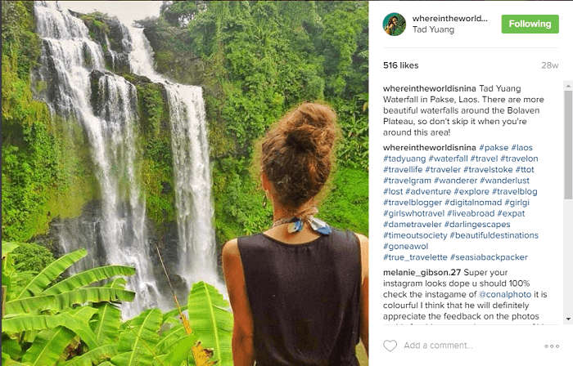Open the Tad Yuang location link

coord(431,29)
